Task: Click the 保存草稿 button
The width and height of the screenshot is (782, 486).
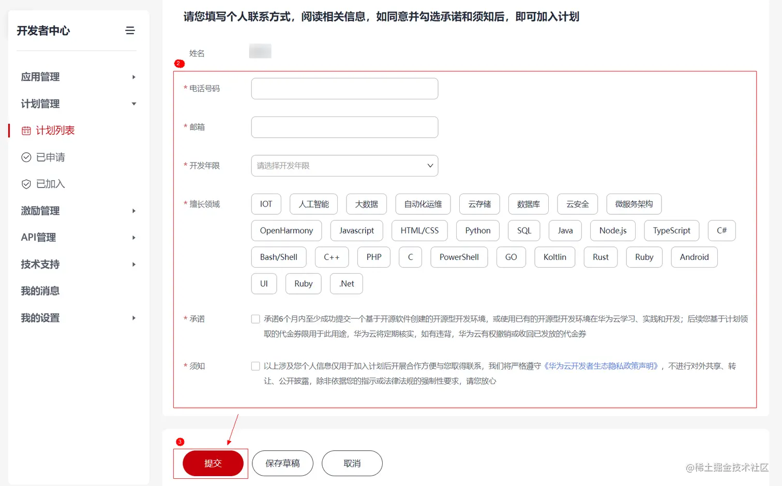Action: pyautogui.click(x=282, y=463)
